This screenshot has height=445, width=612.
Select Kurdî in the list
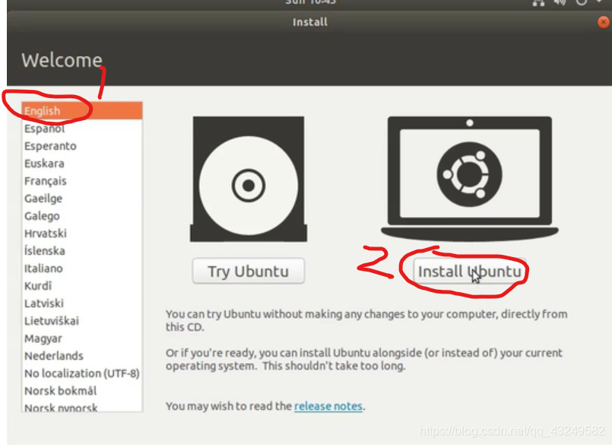(82, 286)
